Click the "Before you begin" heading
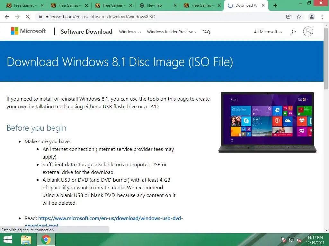Image resolution: width=329 pixels, height=246 pixels. click(x=36, y=128)
